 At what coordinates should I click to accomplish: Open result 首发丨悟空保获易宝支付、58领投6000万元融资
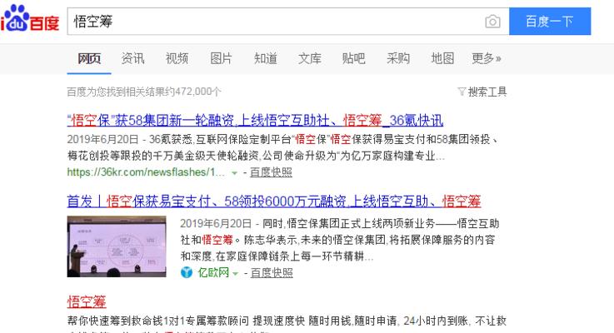tap(274, 201)
